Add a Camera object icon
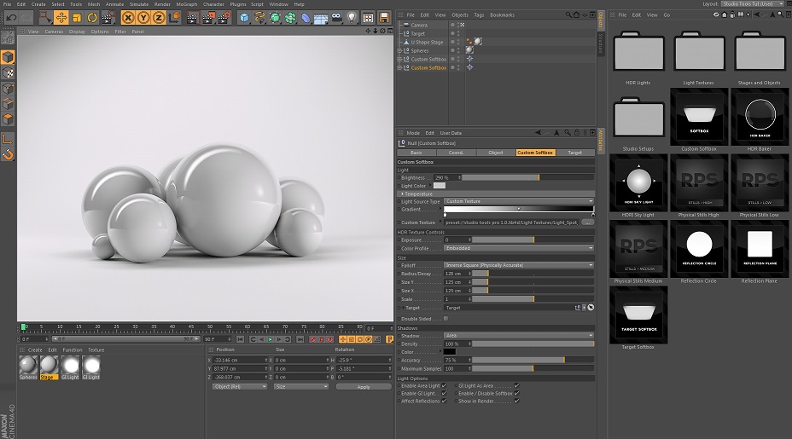The image size is (792, 439). click(x=336, y=18)
